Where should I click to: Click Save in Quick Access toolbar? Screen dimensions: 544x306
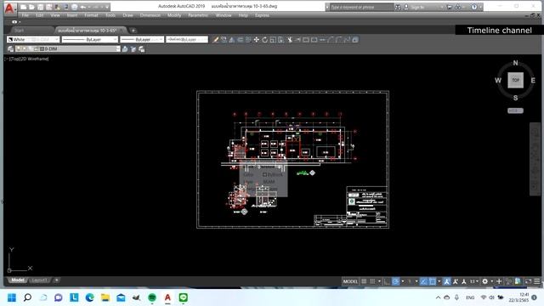pos(41,7)
